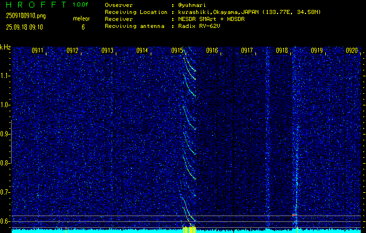Click the 0.7 kHz axis label
The width and height of the screenshot is (366, 233).
click(5, 192)
